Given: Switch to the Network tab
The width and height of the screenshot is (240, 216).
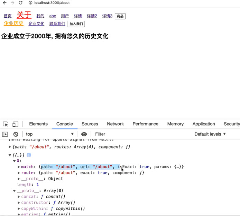Looking at the screenshot, I should (115, 124).
